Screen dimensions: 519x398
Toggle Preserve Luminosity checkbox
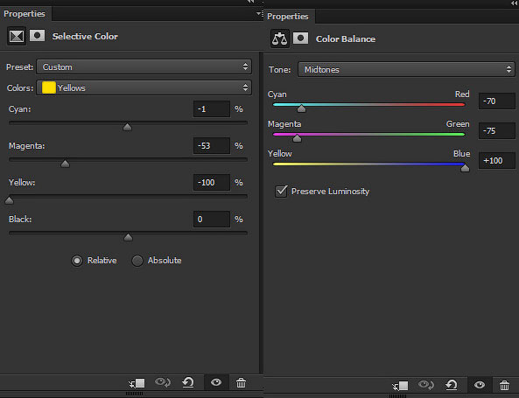(x=281, y=191)
